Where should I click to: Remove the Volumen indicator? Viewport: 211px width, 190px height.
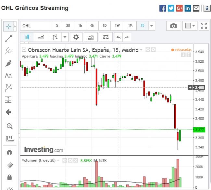coord(76,160)
